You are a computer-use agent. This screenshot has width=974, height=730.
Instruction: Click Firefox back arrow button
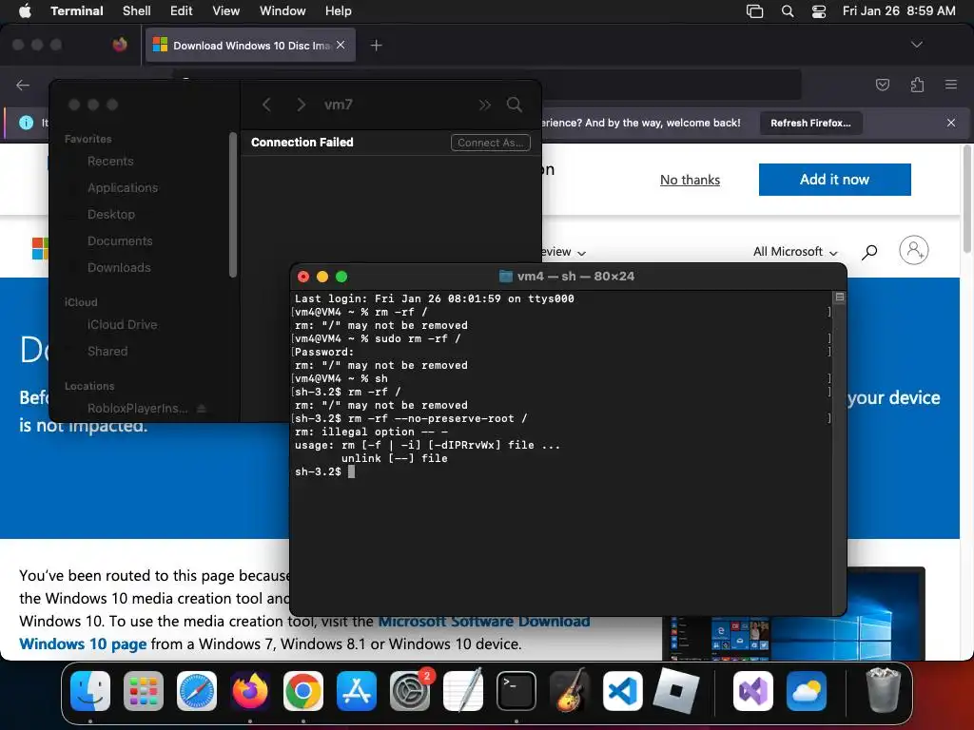(23, 85)
